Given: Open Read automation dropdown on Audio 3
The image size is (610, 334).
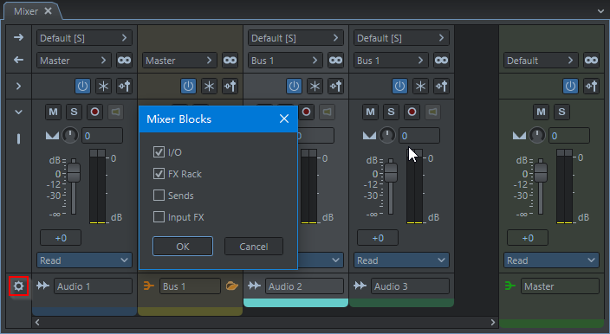Looking at the screenshot, I should point(401,260).
